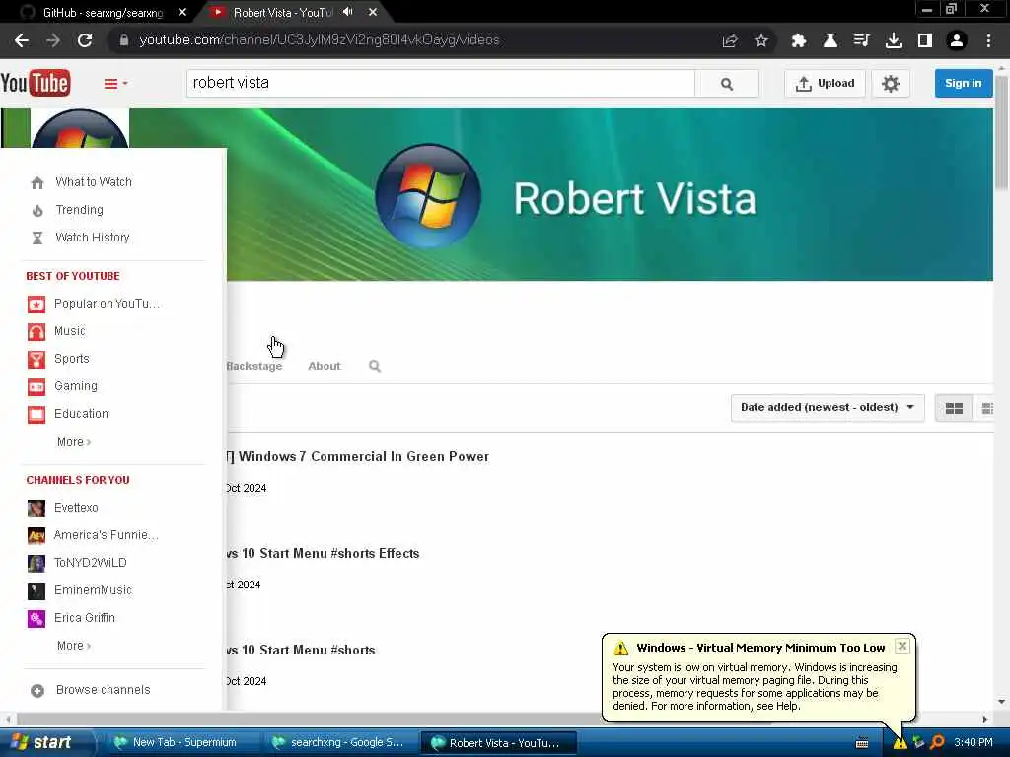
Task: Click the tray warning icon
Action: coord(900,743)
